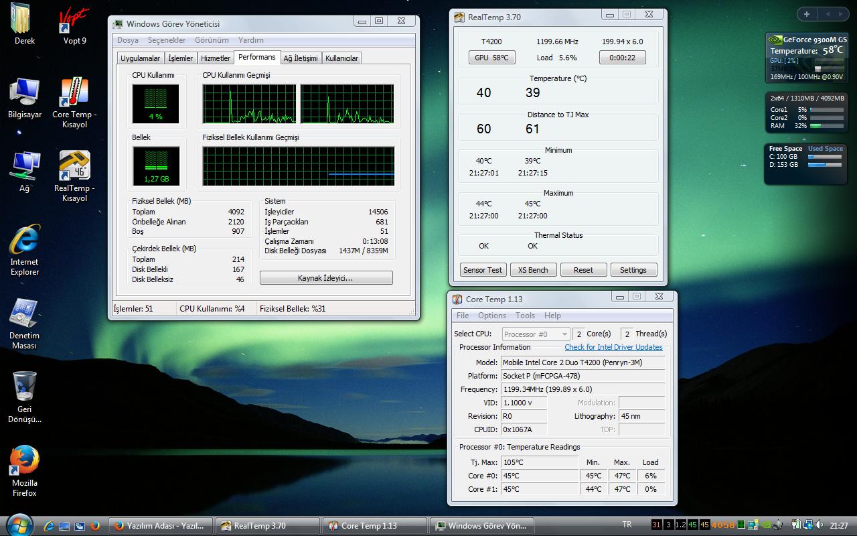Click the orange 4058 tray readout
This screenshot has height=536, width=857.
tap(723, 525)
